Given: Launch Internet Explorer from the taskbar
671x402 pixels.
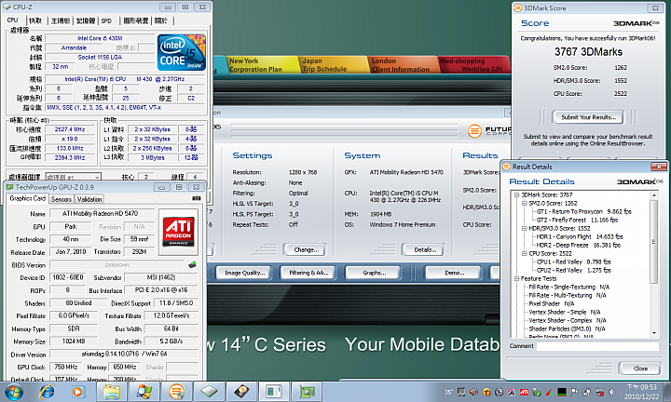Looking at the screenshot, I should (47, 392).
